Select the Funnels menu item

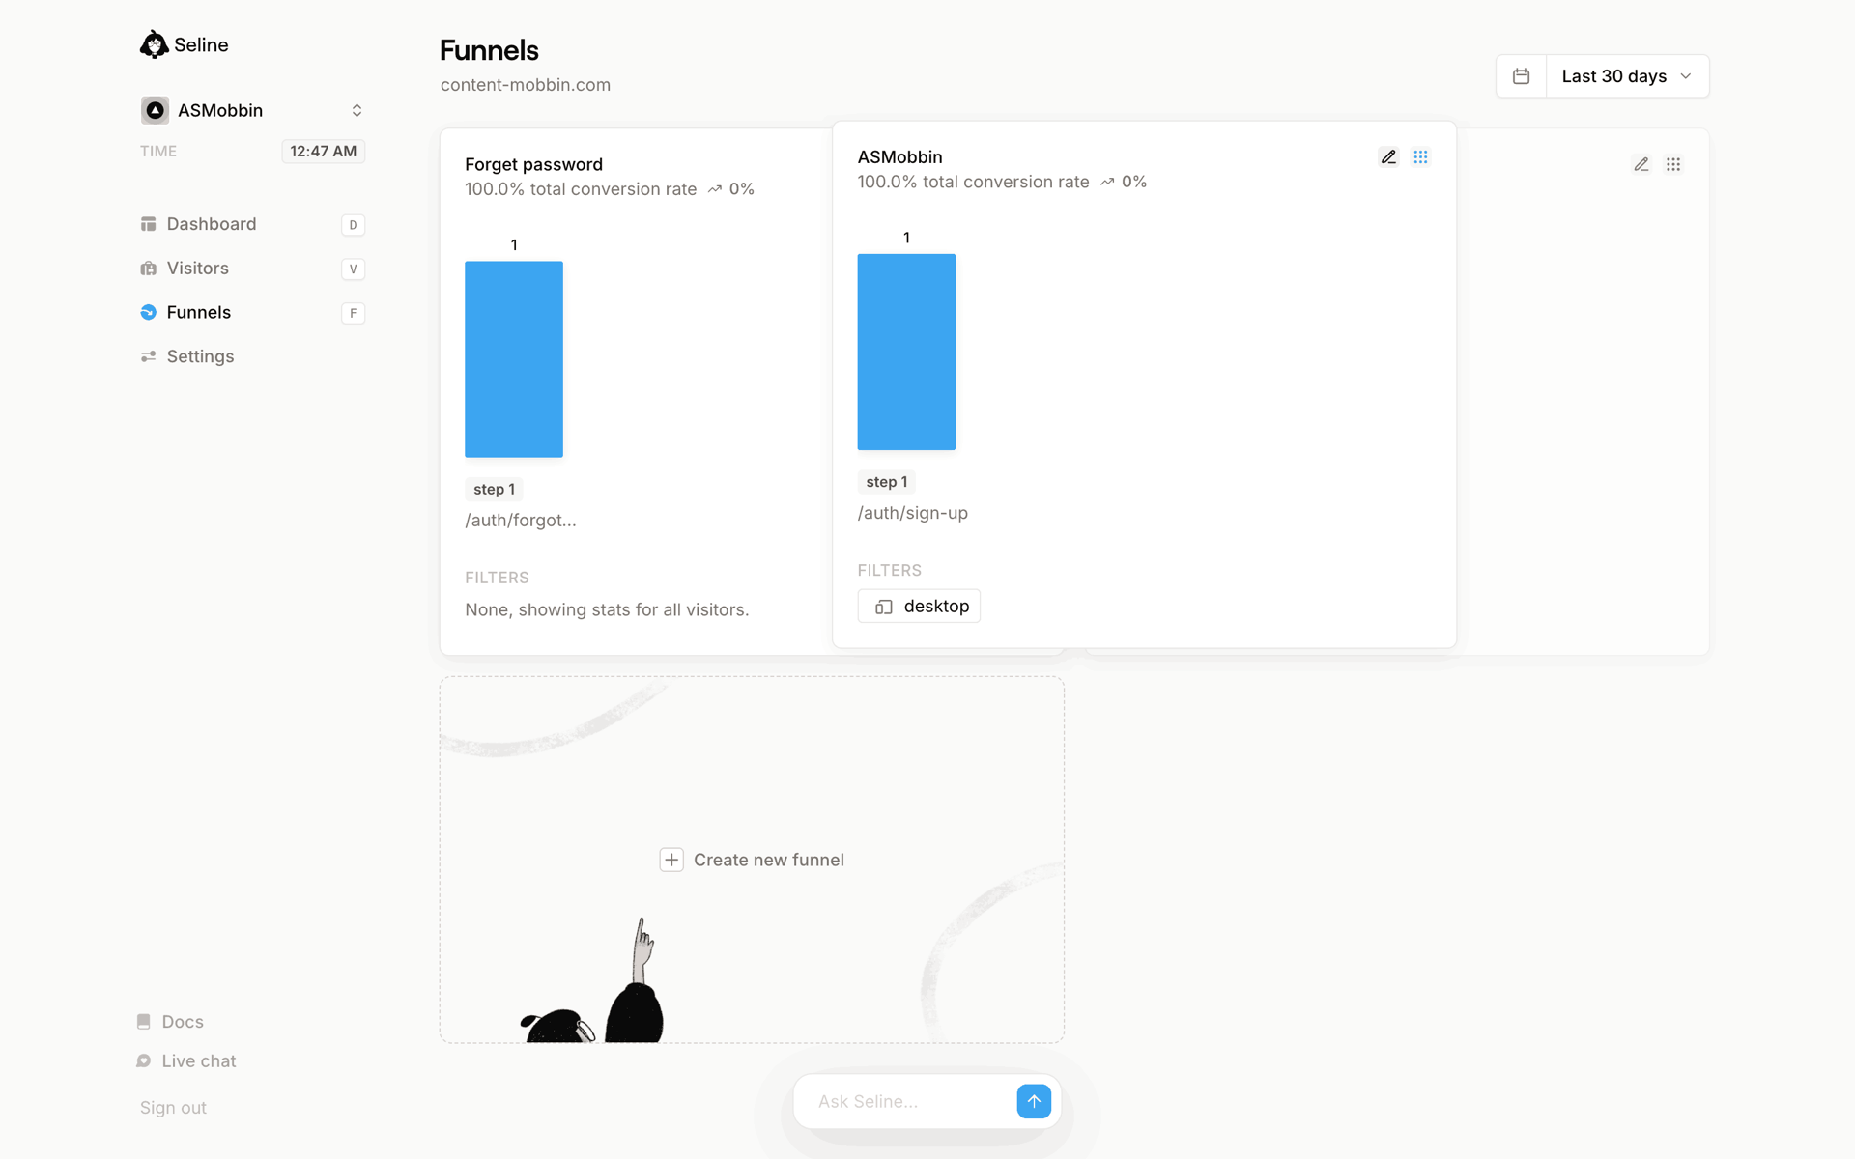point(199,312)
